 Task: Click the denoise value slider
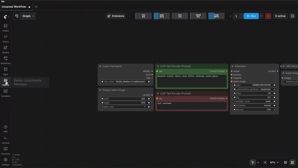coord(254,110)
